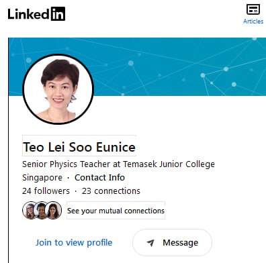Click the middle mutual connection avatar
This screenshot has width=266, height=263.
tap(42, 210)
